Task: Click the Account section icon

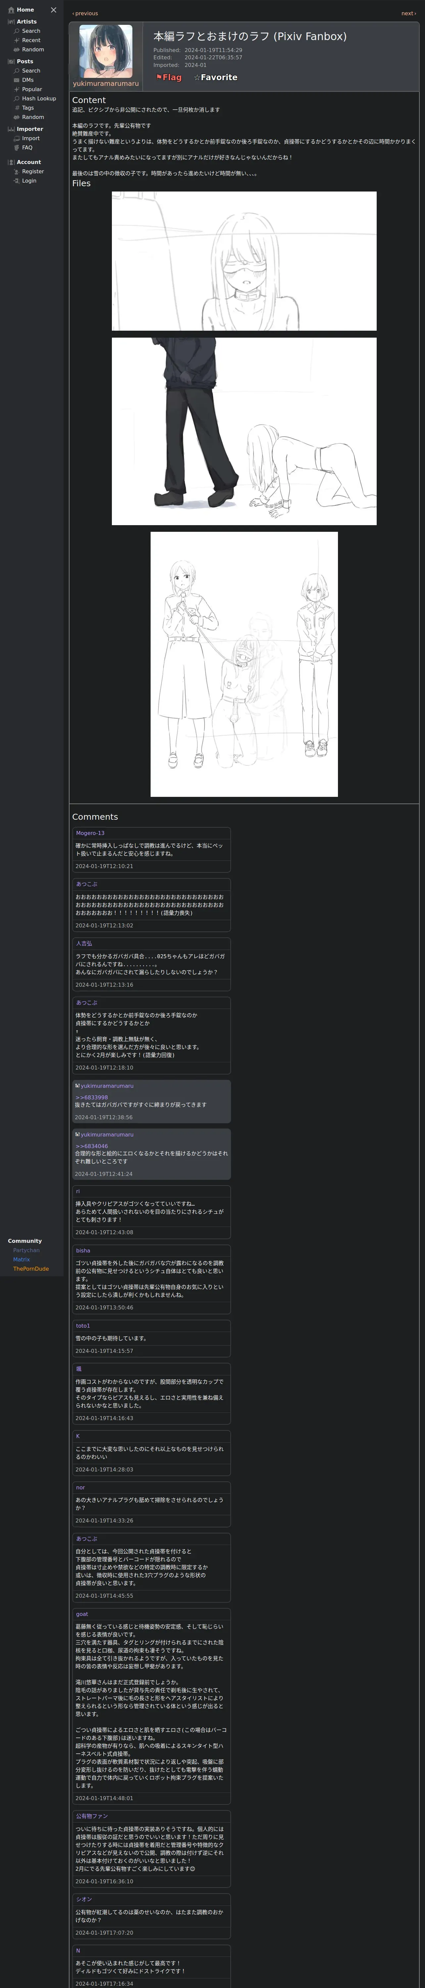Action: point(11,162)
